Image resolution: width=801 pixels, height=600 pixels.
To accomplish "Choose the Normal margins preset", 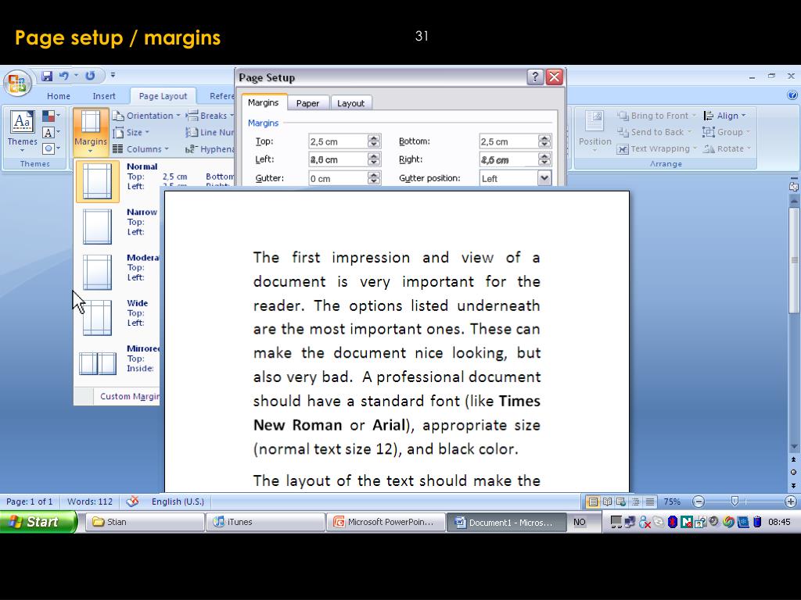I will [155, 181].
